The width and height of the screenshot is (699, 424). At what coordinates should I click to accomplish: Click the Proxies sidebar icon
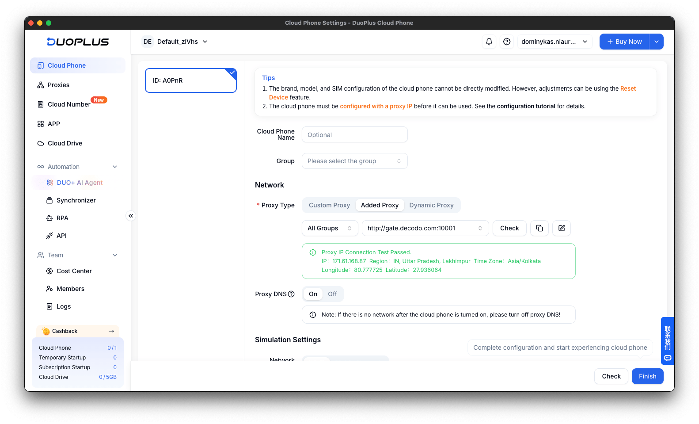pyautogui.click(x=41, y=85)
